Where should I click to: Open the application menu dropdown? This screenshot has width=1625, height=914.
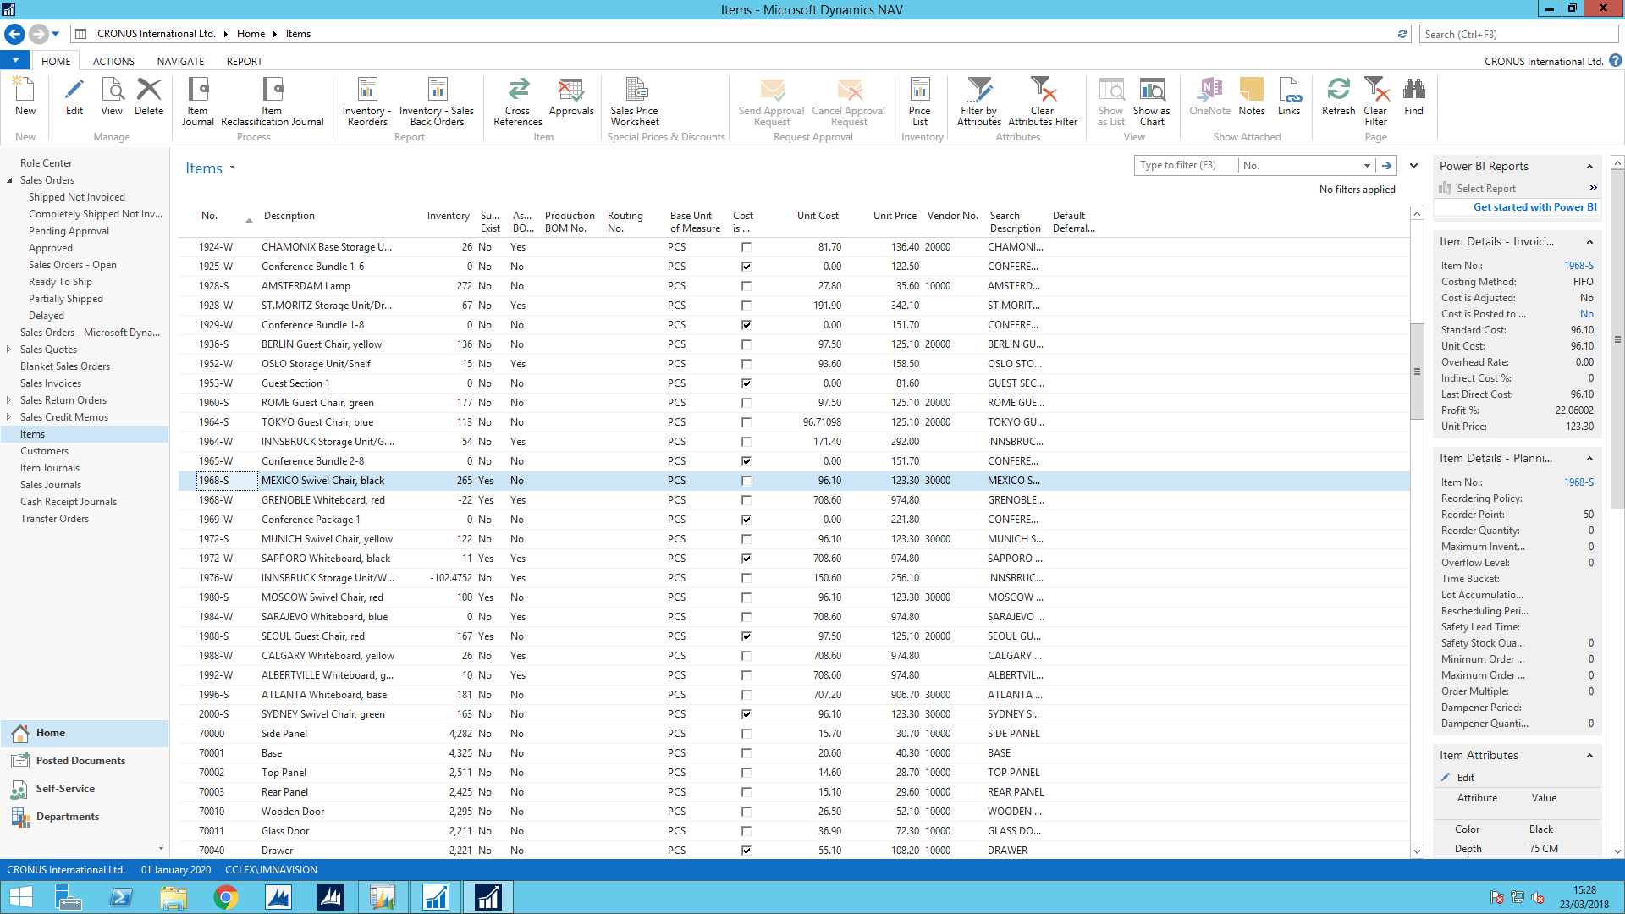pos(15,61)
